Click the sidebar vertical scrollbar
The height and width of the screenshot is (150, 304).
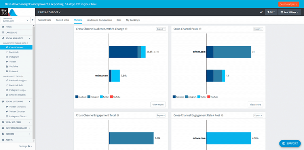34,83
